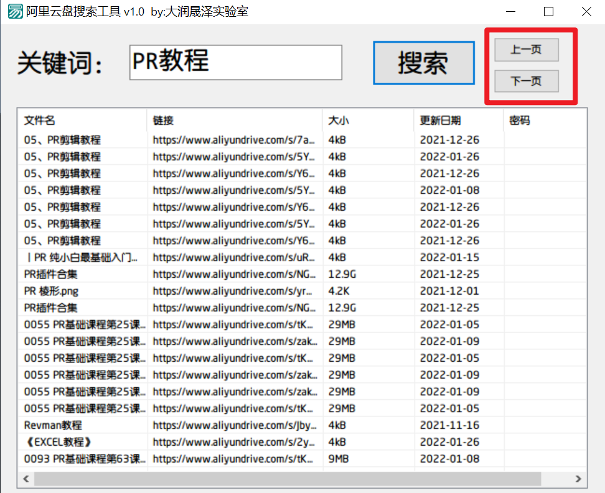Click the date 2022-01-15 cell
The width and height of the screenshot is (605, 493).
[x=449, y=257]
